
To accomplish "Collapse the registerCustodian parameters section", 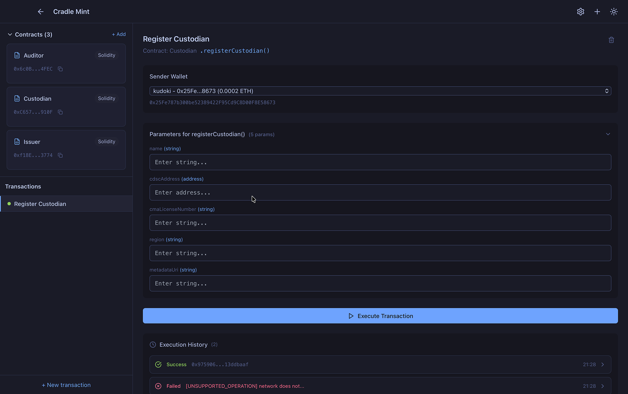I will point(608,134).
